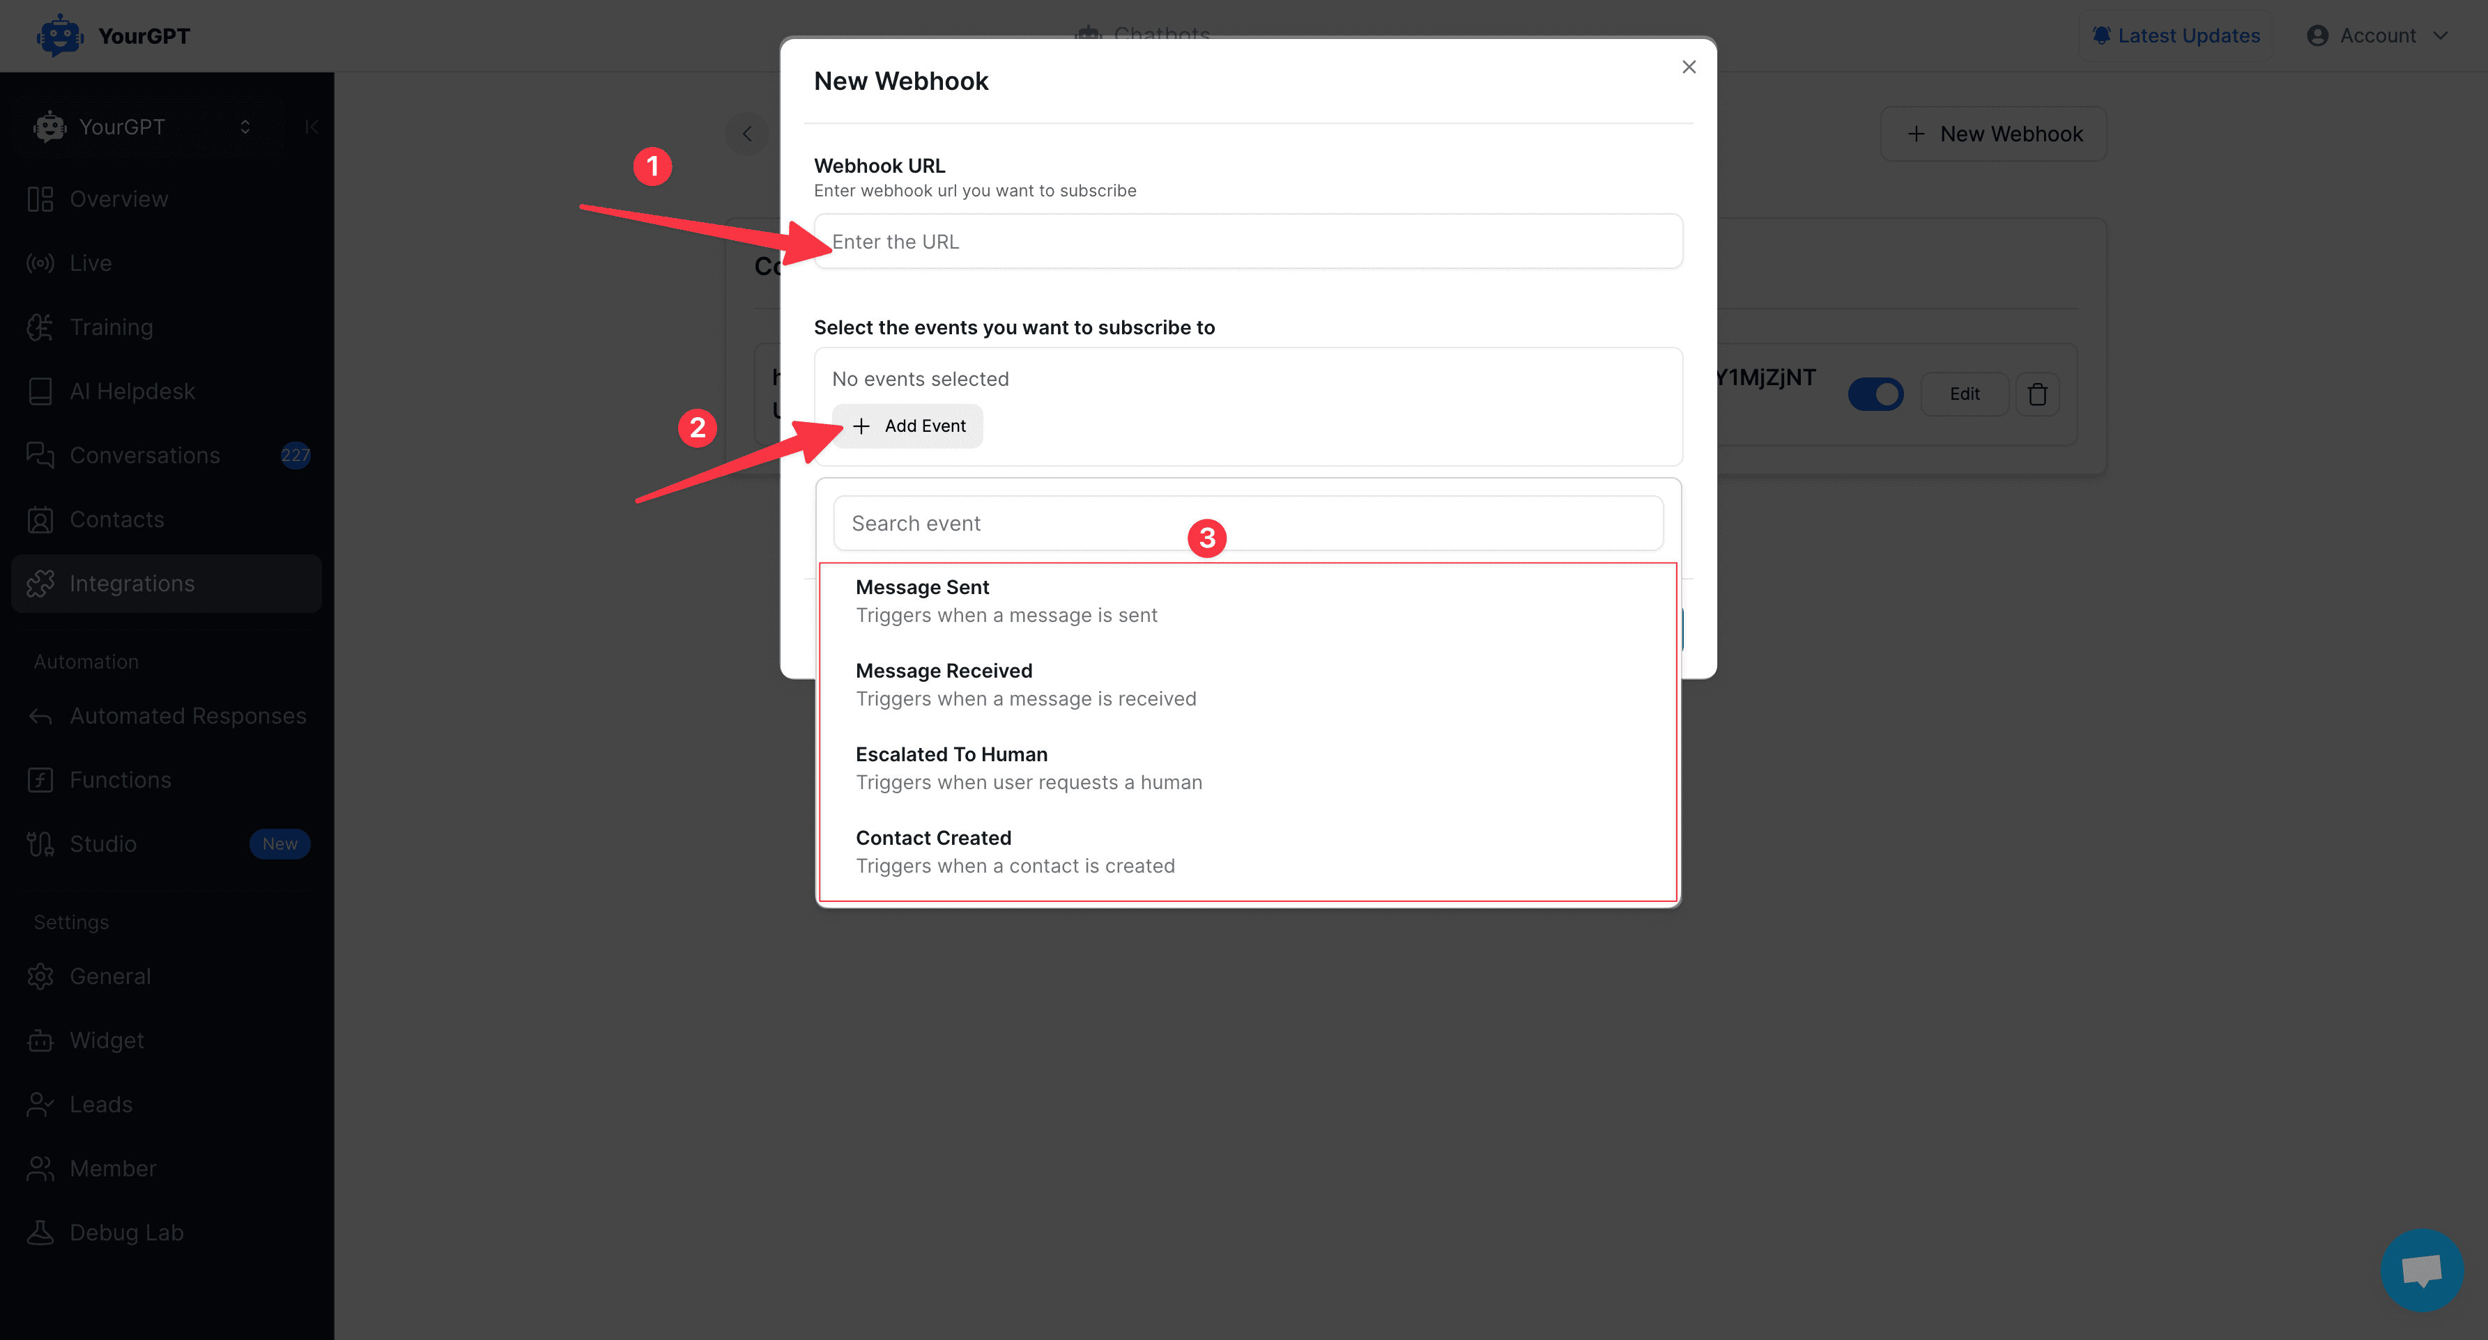Open the Debug Lab flask icon

pos(40,1232)
